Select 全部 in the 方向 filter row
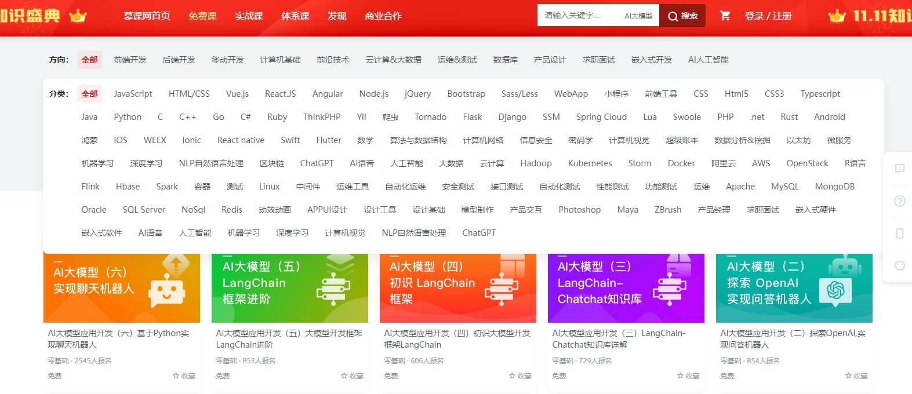Viewport: 912px width, 394px height. [x=89, y=60]
